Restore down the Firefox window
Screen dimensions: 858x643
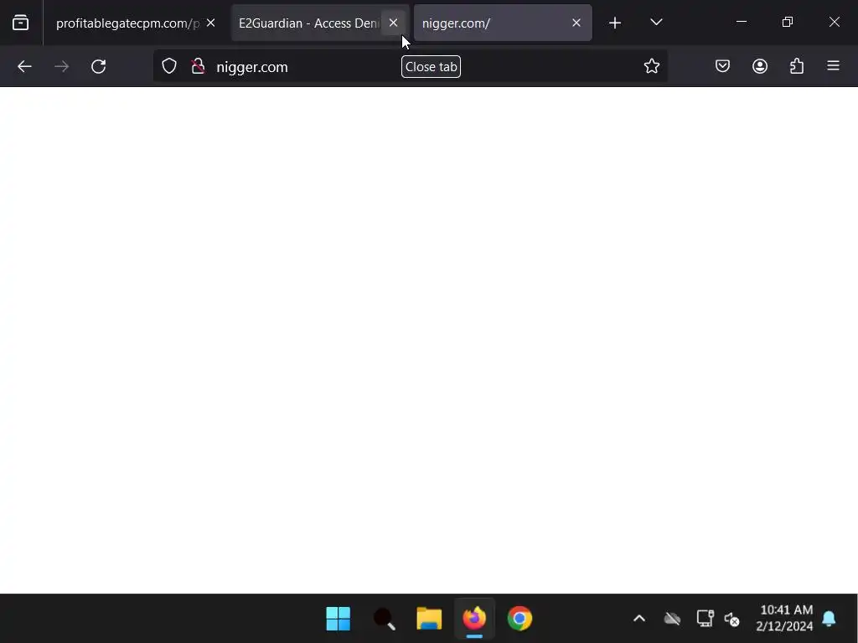coord(788,22)
